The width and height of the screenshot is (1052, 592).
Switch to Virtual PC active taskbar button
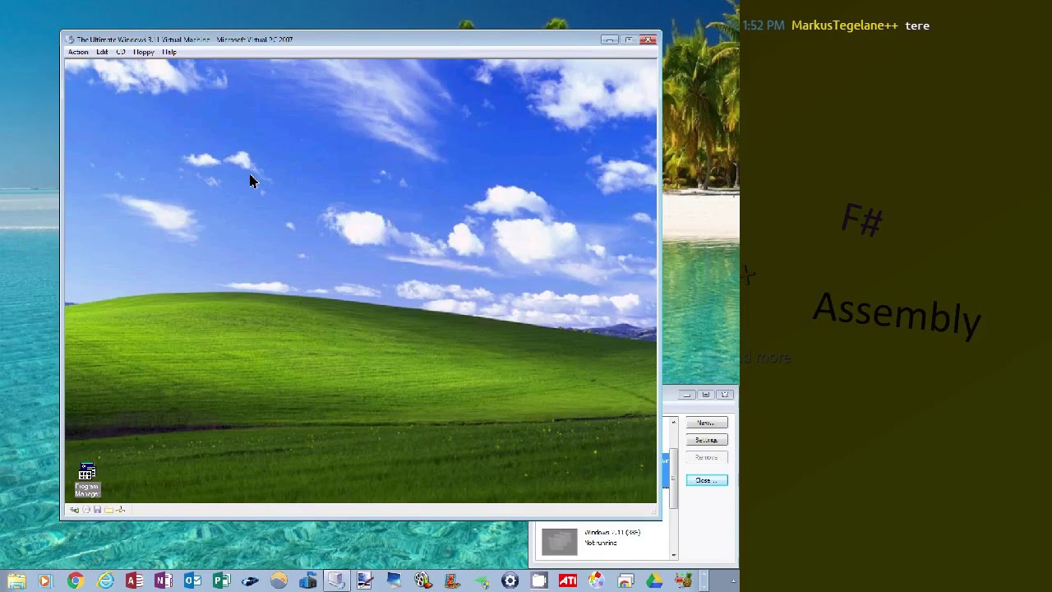(336, 581)
